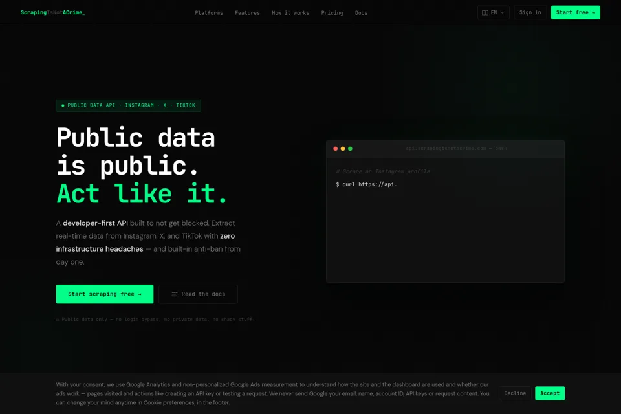Click the yellow terminal window dot

click(343, 149)
